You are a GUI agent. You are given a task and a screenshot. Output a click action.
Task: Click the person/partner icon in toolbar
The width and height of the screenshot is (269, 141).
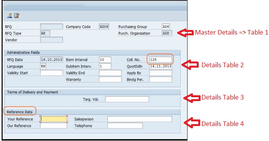pos(10,16)
